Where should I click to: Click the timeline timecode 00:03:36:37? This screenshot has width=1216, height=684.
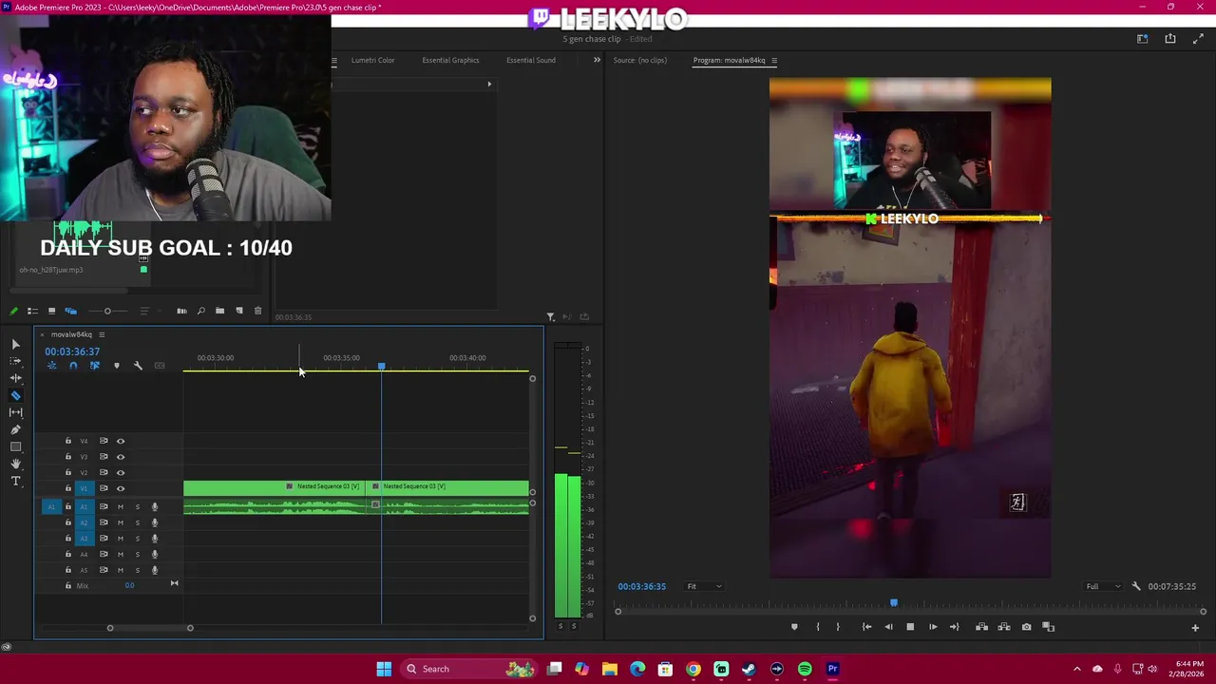(x=72, y=351)
